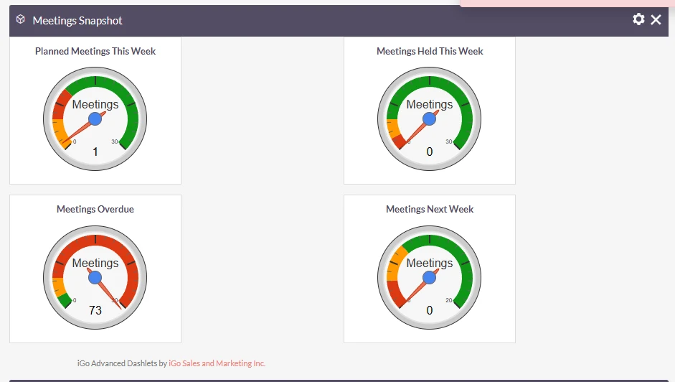The height and width of the screenshot is (382, 675).
Task: Click blue needle hub on Meetings Held gauge
Action: 430,119
